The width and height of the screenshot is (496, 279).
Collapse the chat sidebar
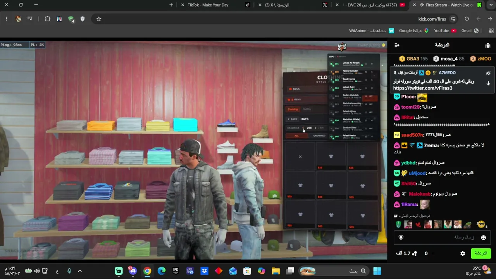pos(397,45)
